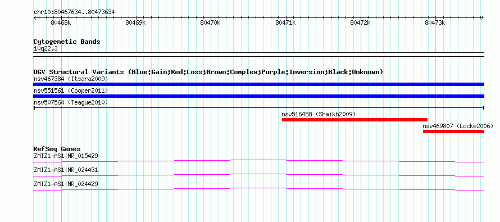
Task: Click the RefSeq Genes track title
Action: point(57,149)
